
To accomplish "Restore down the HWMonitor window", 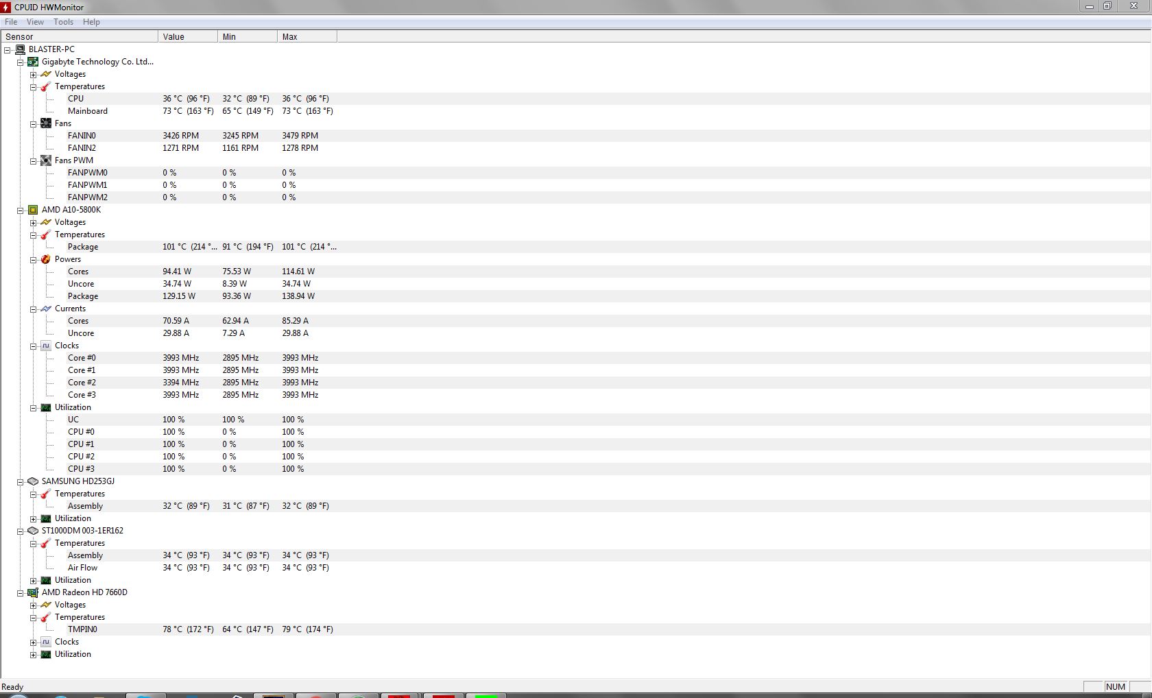I will 1107,6.
